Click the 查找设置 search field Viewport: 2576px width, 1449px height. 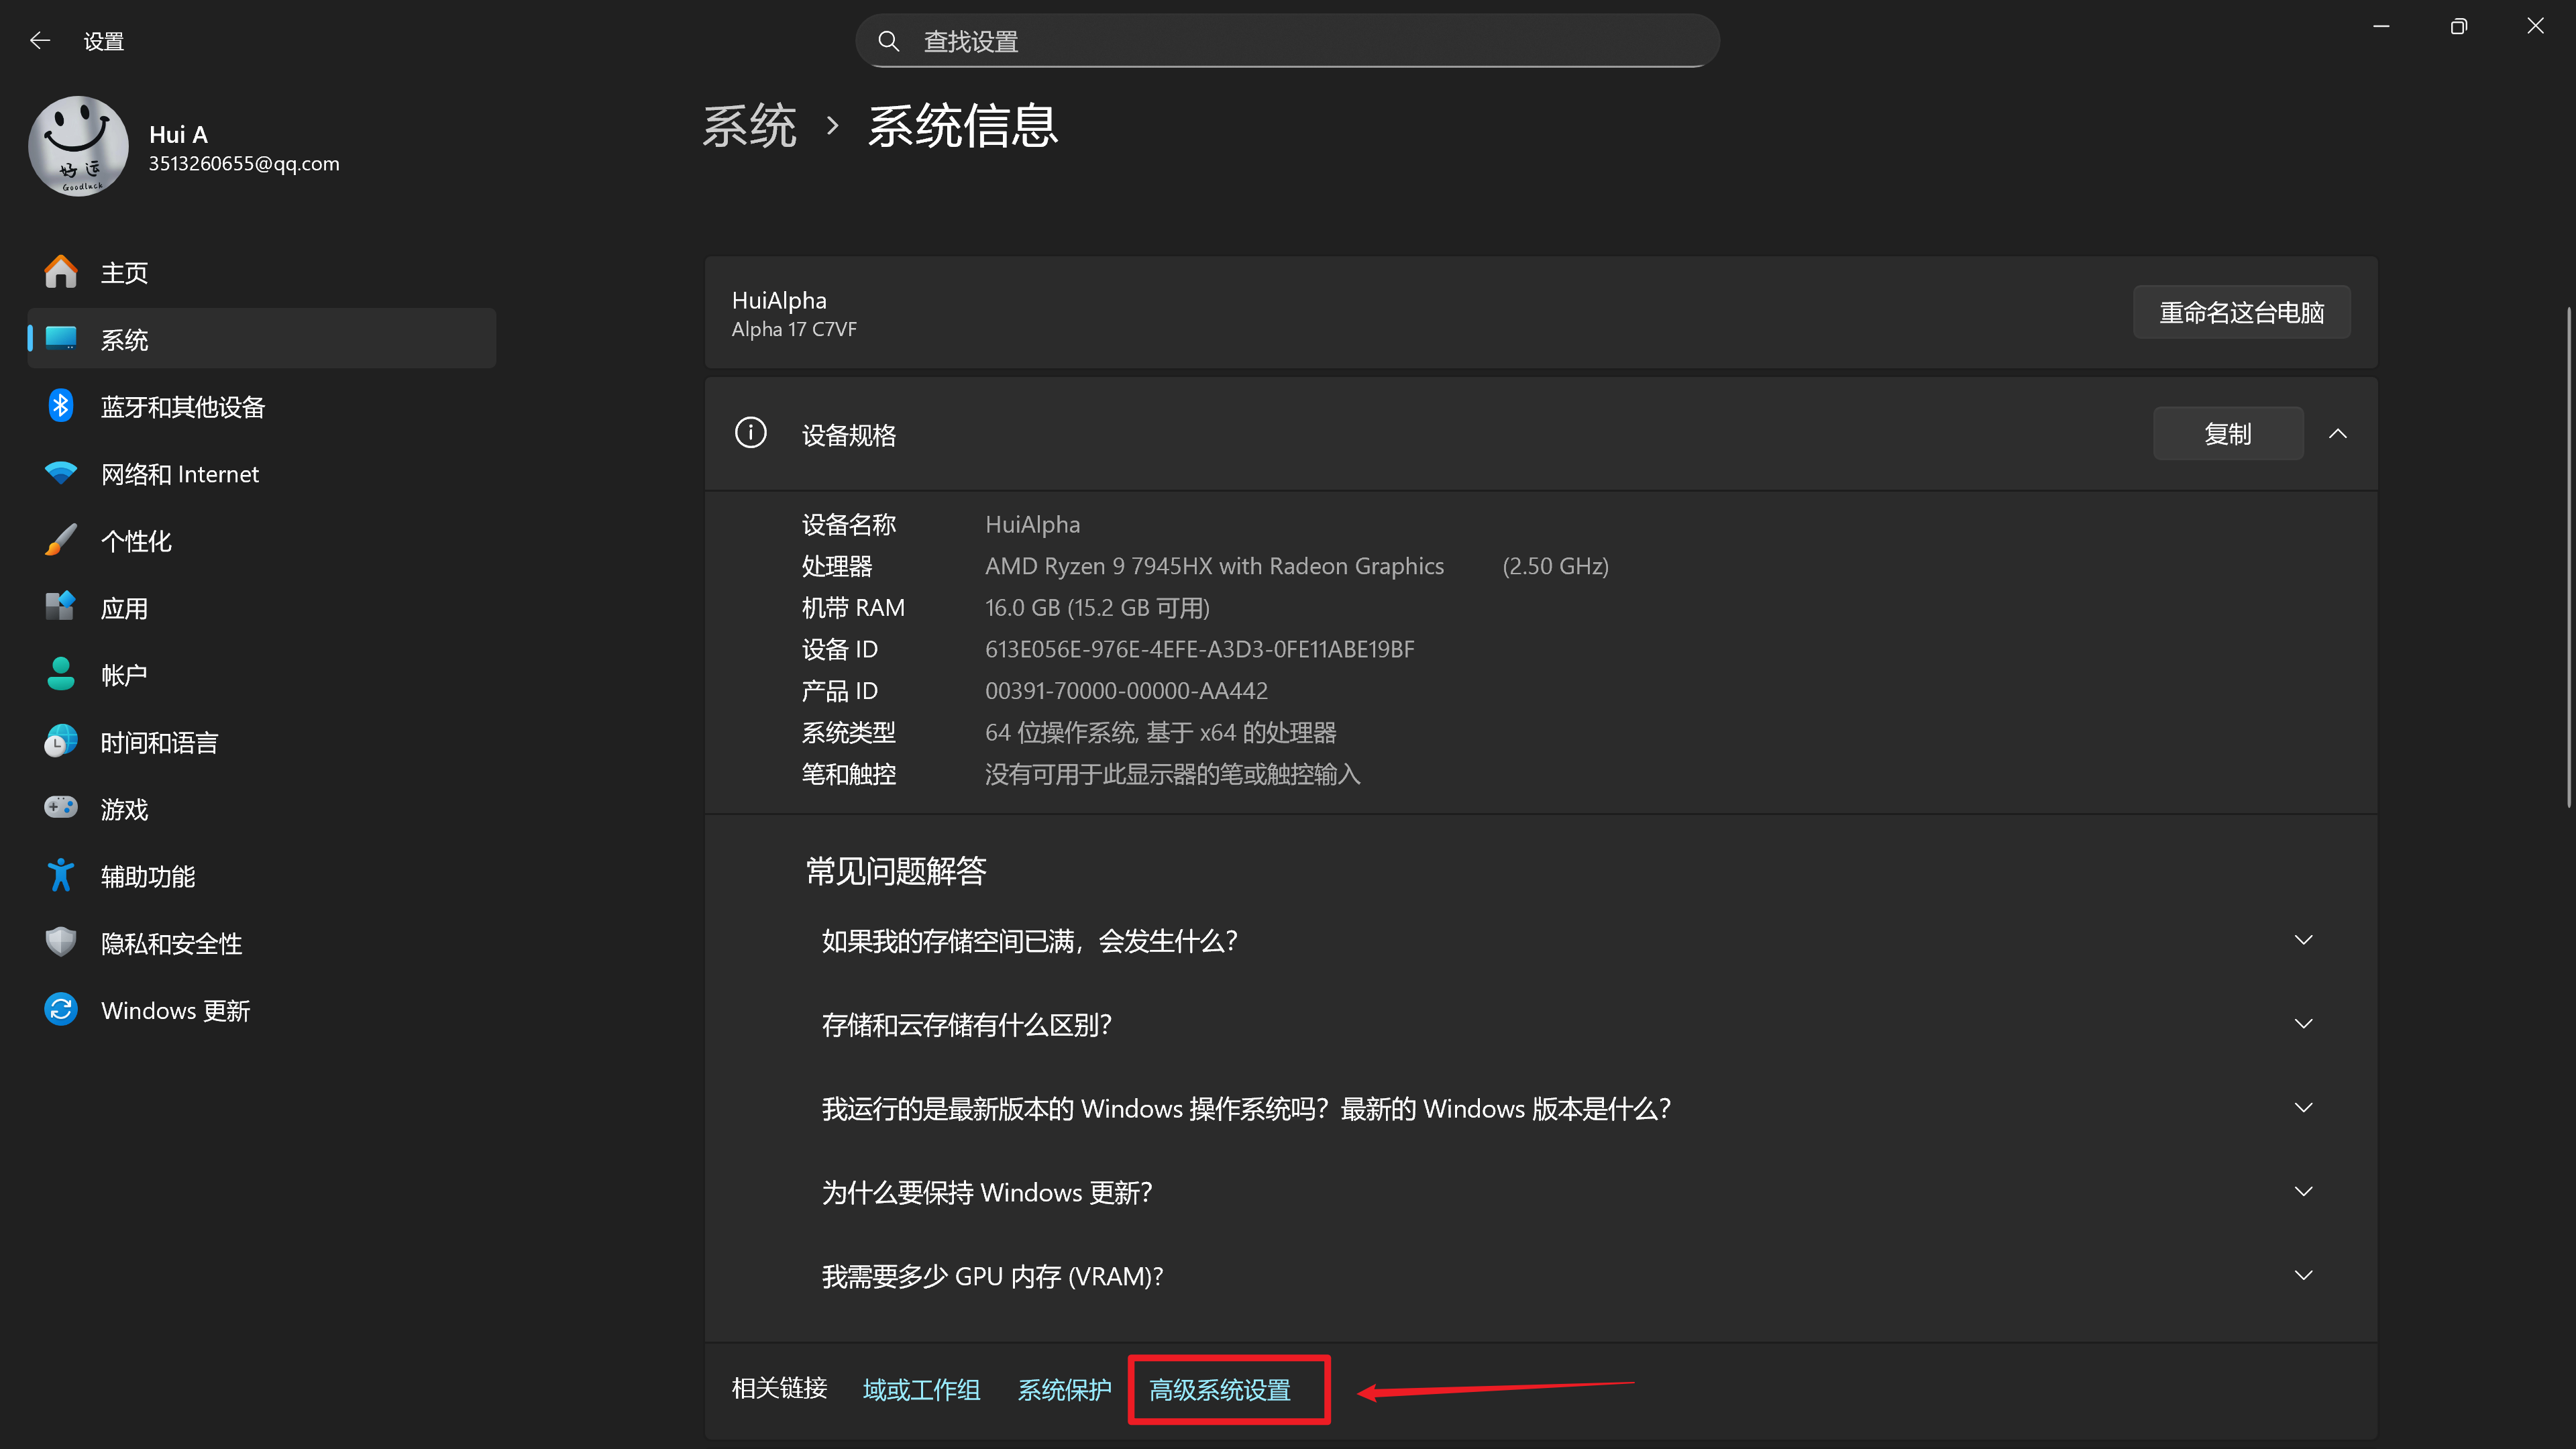tap(1287, 41)
